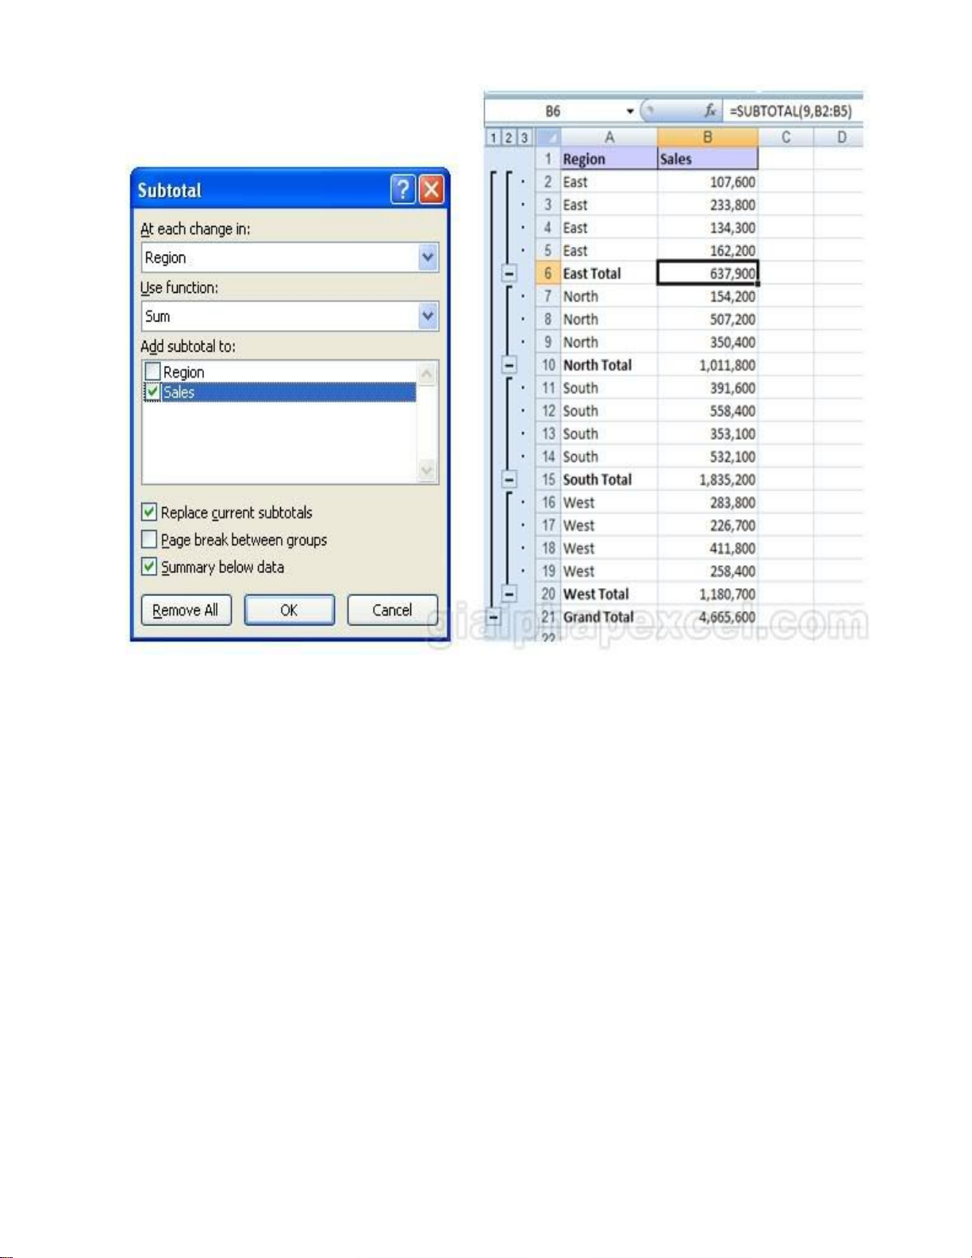Collapse the Grand Total outline
The height and width of the screenshot is (1258, 972).
pyautogui.click(x=494, y=617)
